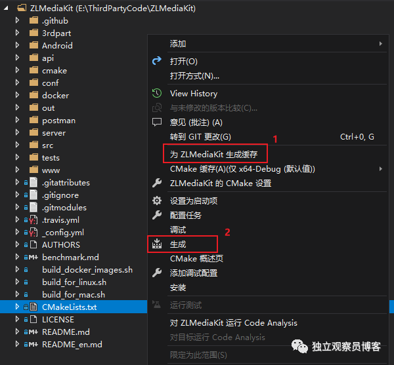Select build_for_linux.sh file row

pyautogui.click(x=74, y=282)
